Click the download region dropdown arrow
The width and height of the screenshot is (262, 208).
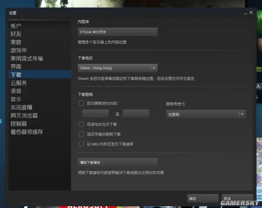tap(154, 68)
